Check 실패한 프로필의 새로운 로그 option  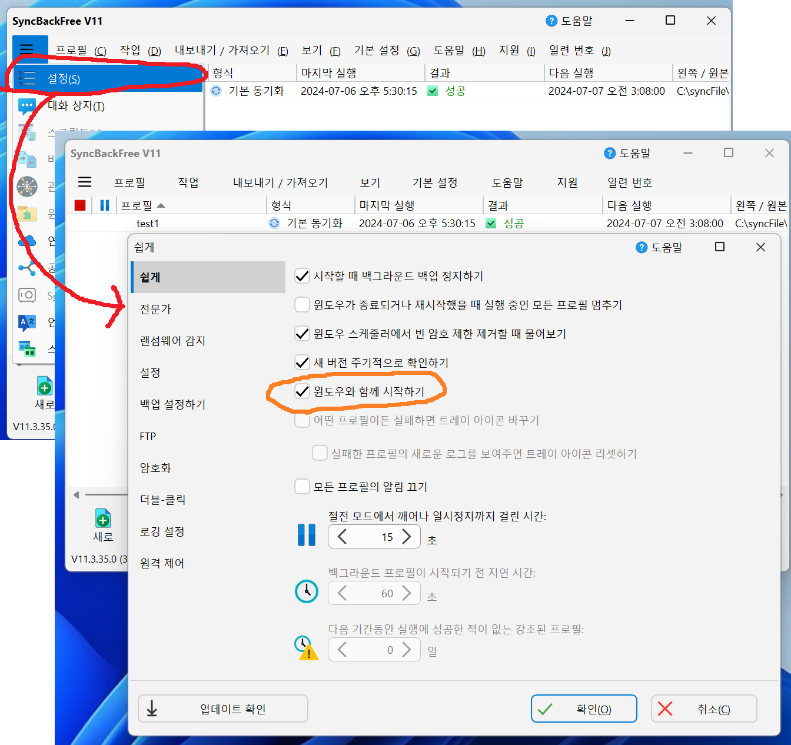[x=320, y=453]
